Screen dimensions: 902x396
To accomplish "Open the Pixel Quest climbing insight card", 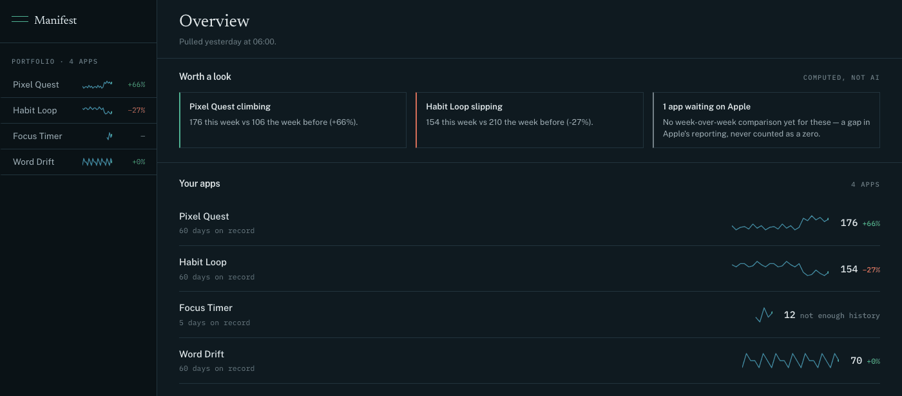I will [x=293, y=120].
